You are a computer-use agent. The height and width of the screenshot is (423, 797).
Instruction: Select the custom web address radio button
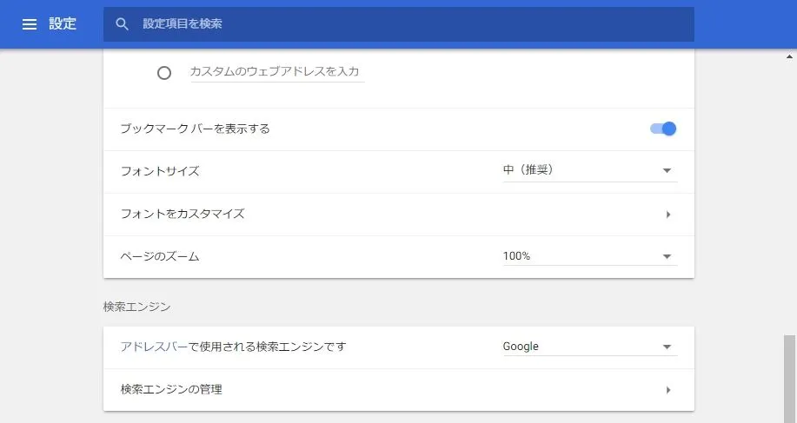(164, 73)
